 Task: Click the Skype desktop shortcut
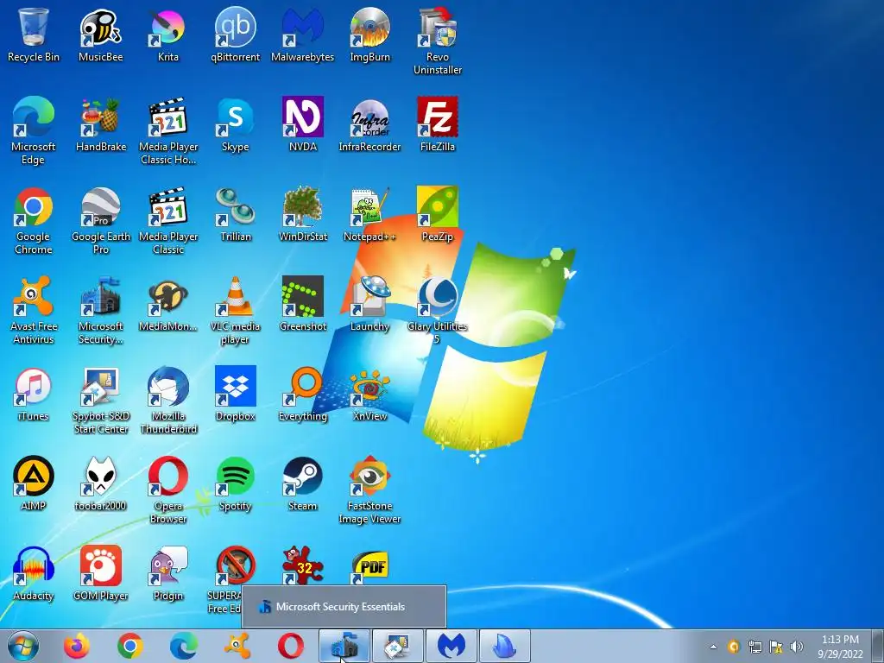click(x=235, y=124)
